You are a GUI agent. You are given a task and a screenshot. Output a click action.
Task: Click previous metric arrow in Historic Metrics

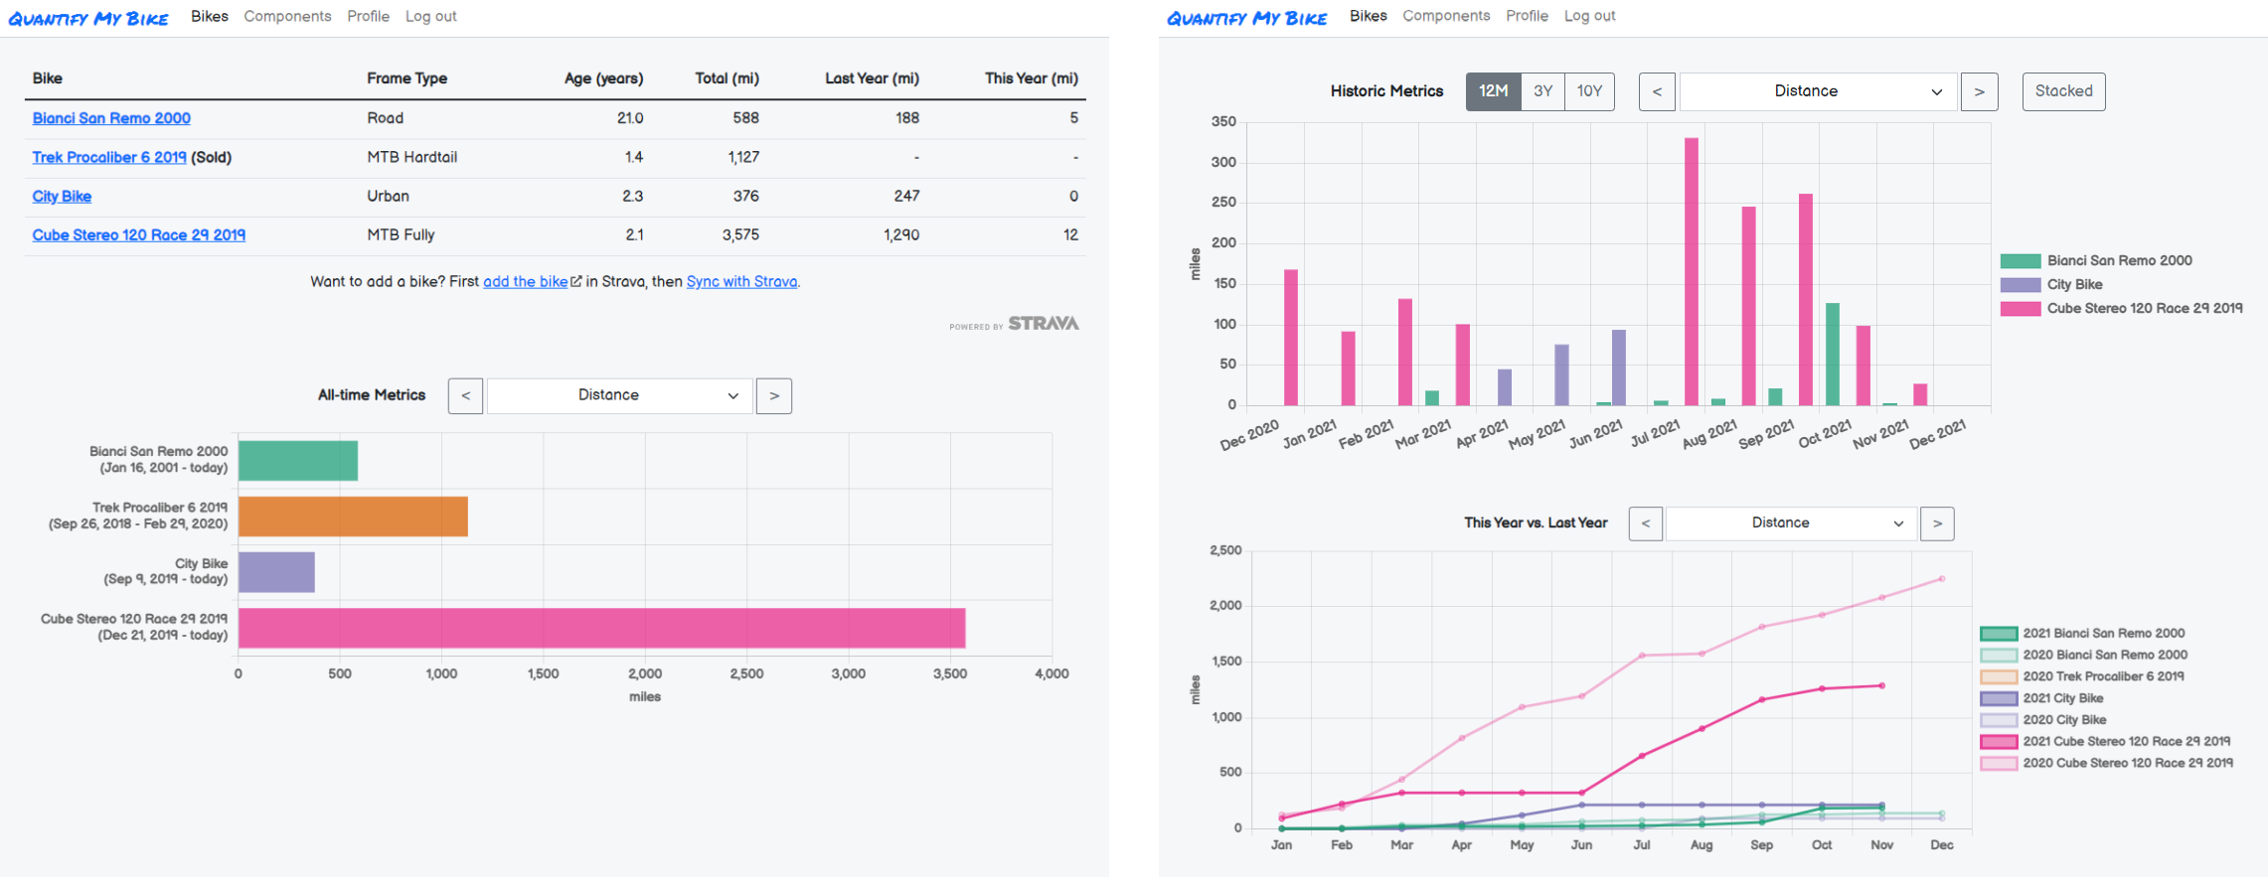[1657, 91]
